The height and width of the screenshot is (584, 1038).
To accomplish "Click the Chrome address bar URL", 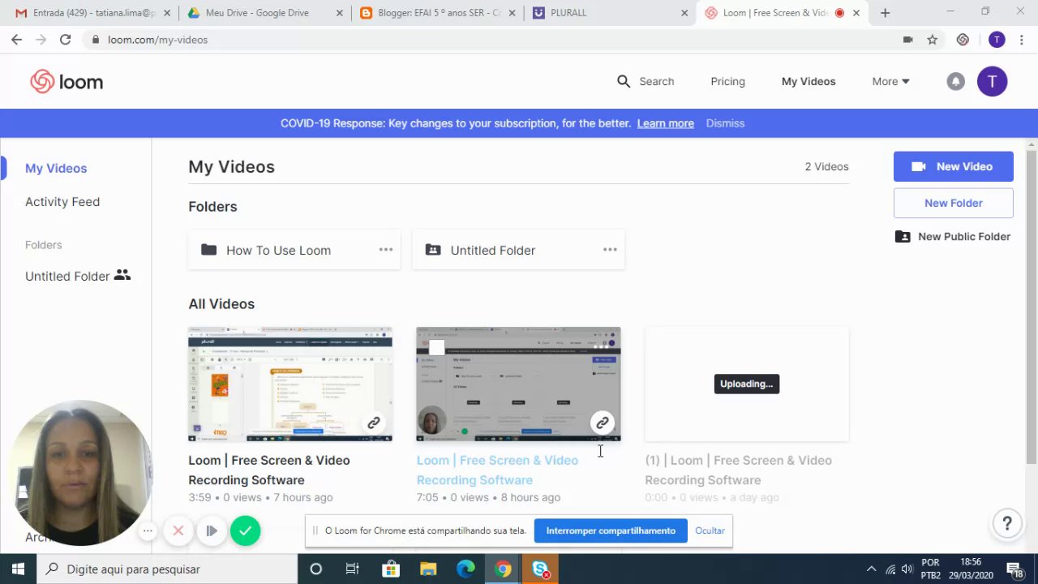I will pyautogui.click(x=157, y=39).
